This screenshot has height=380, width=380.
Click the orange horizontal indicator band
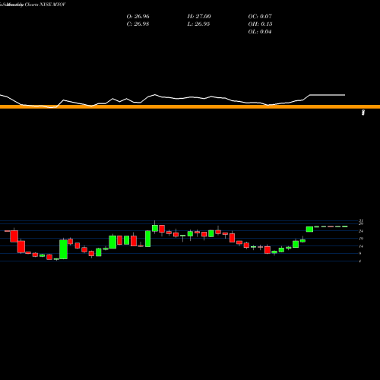190,106
